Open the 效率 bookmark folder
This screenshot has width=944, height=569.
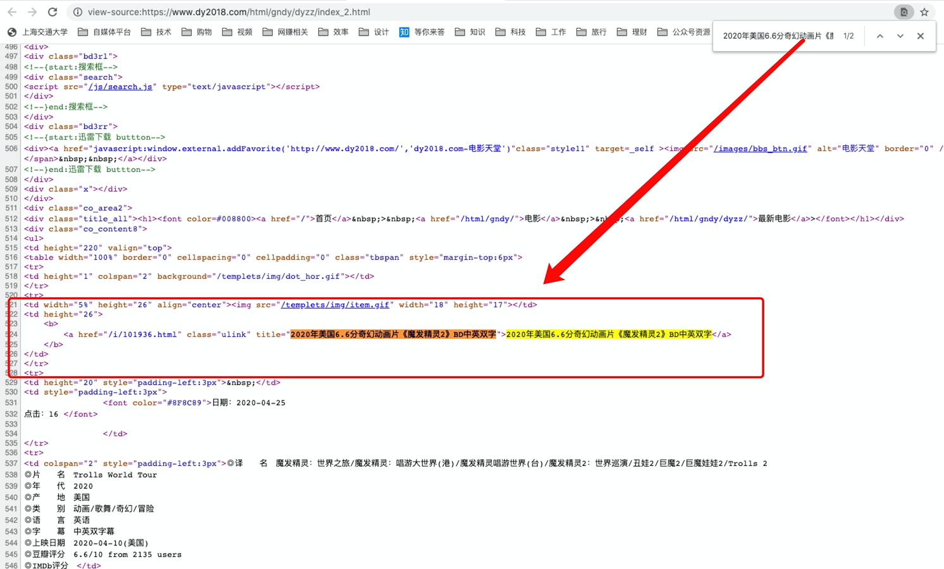pos(333,32)
